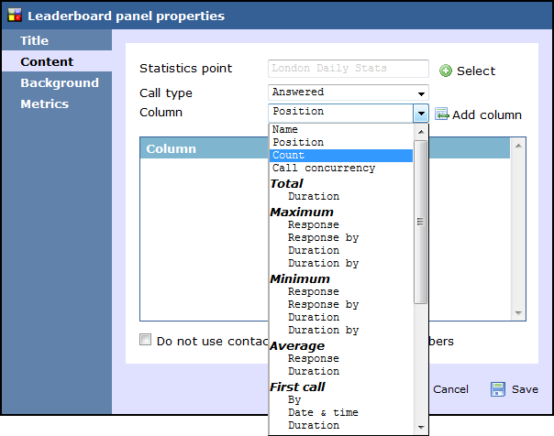
Task: Select Duration under Total heading
Action: tap(314, 196)
